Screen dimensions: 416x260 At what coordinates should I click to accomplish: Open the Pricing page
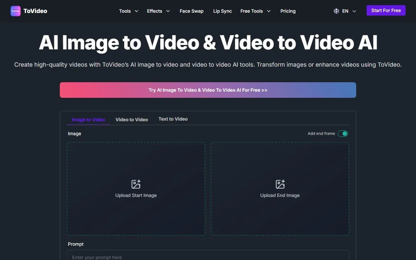click(x=288, y=11)
